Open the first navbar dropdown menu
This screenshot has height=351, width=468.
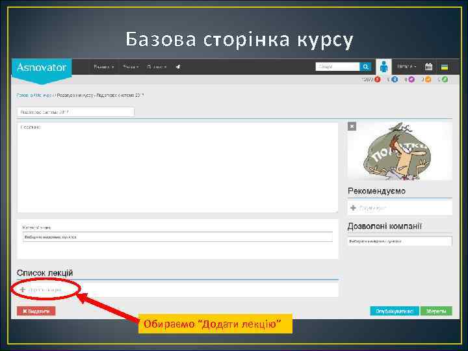(x=103, y=67)
